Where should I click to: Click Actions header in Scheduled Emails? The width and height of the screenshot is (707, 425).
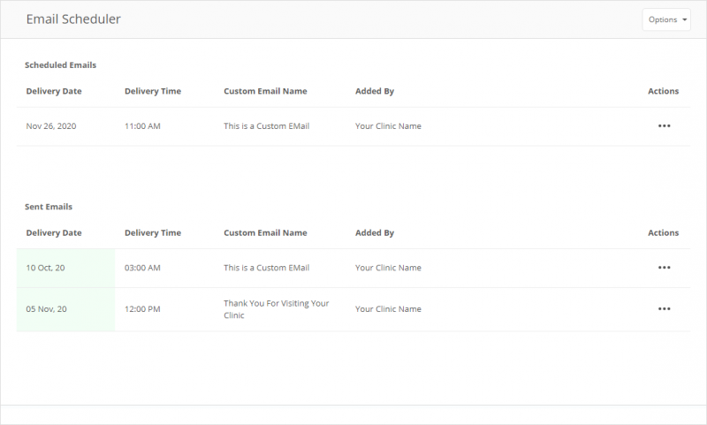(664, 91)
